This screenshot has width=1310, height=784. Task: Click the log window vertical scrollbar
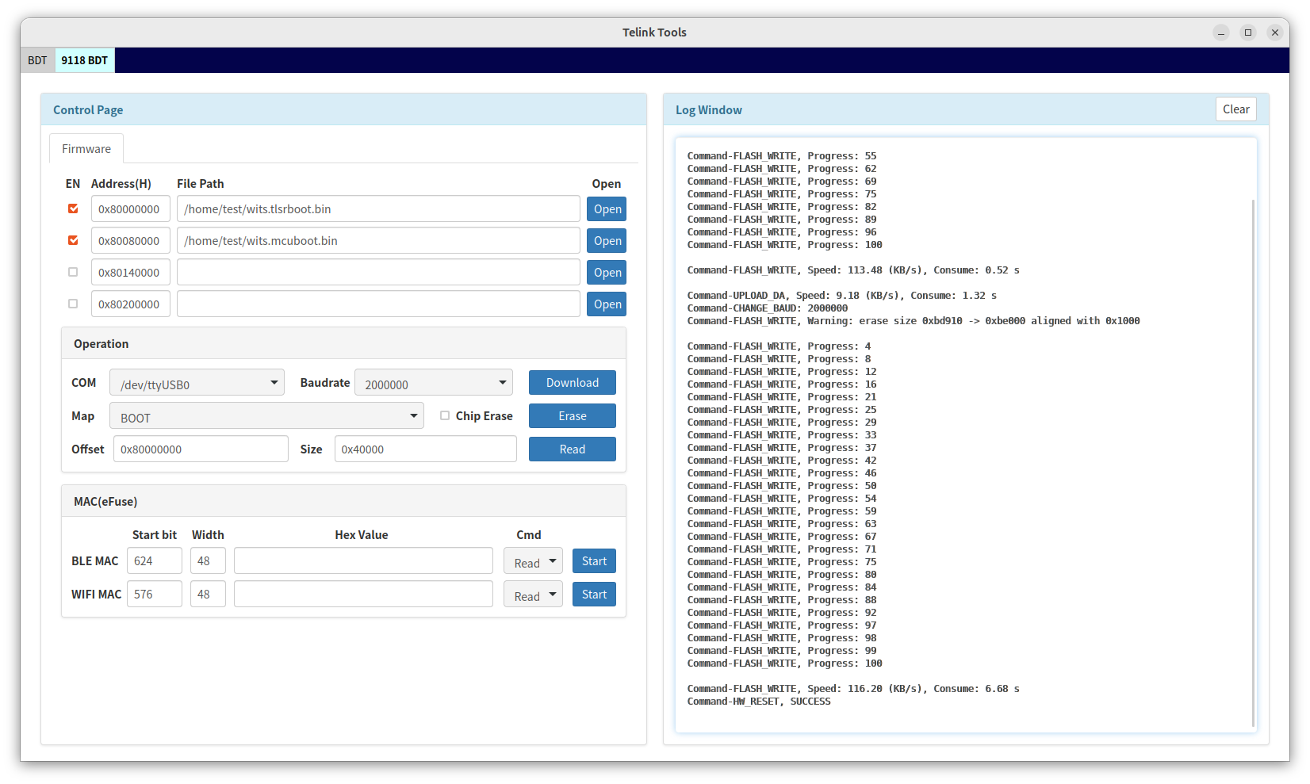(1254, 463)
